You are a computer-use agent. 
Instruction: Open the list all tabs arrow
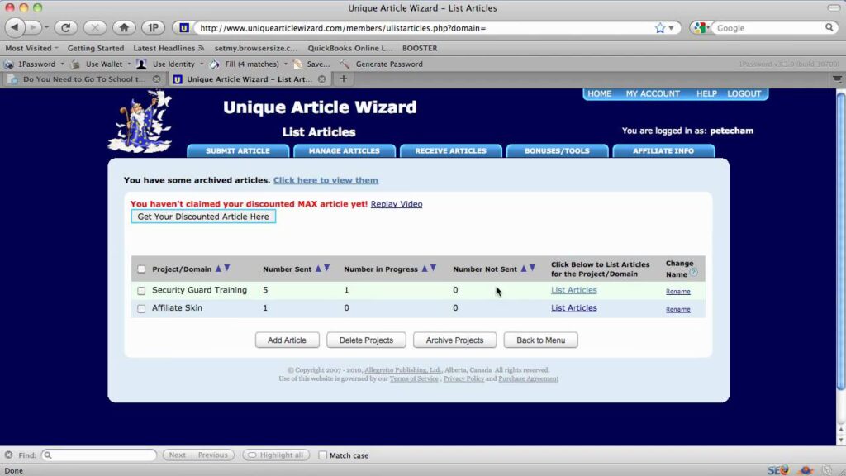pyautogui.click(x=837, y=79)
